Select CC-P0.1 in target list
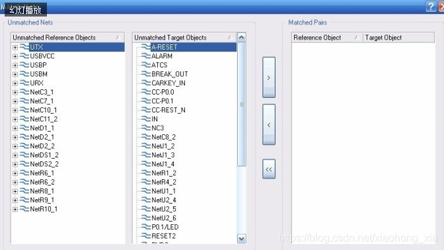Screen dimensions: 444x250 (163, 101)
